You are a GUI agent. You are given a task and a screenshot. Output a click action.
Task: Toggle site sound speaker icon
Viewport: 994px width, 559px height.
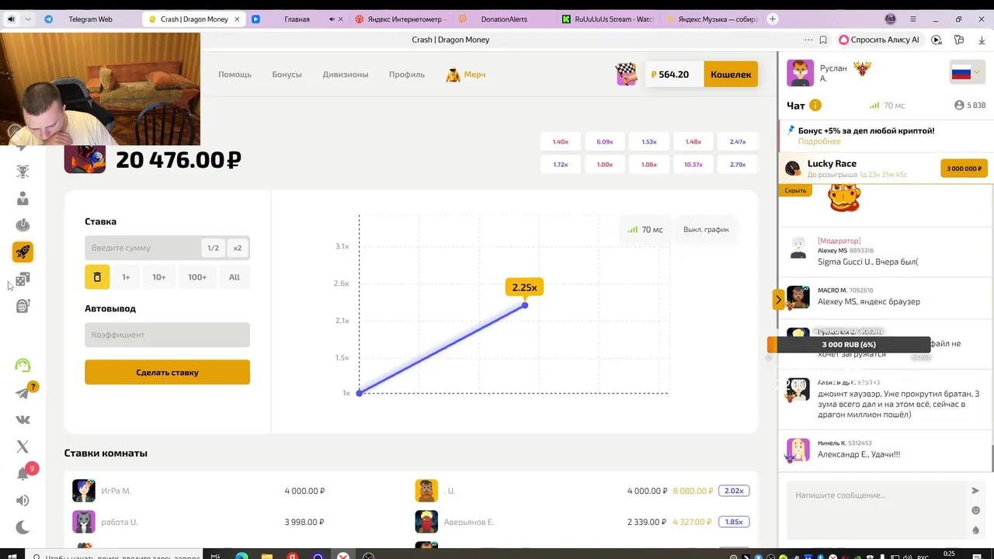23,501
